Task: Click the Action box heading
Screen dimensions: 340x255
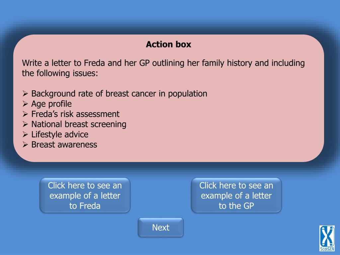Action: [168, 44]
